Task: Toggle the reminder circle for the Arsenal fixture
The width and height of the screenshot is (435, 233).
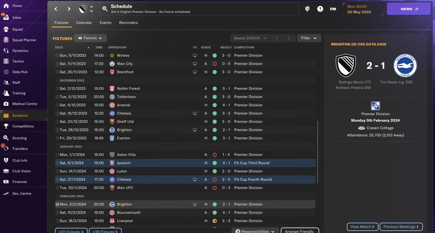Action: tap(57, 105)
